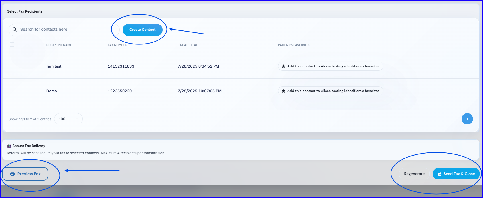This screenshot has height=198, width=483.
Task: Click Secure Fax Delivery fax icon
Action: (x=9, y=146)
